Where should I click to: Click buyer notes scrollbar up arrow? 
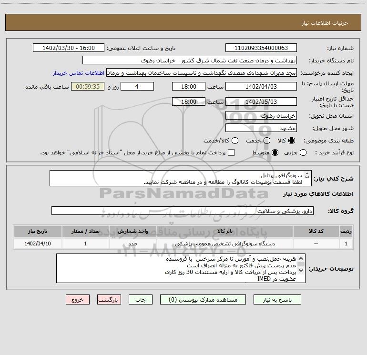[x=301, y=258]
